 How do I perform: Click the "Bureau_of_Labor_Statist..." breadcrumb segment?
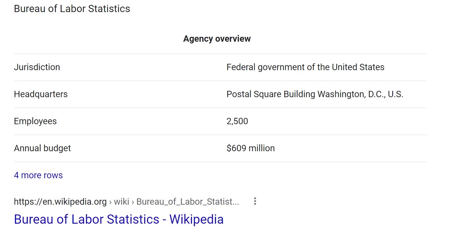click(x=188, y=202)
